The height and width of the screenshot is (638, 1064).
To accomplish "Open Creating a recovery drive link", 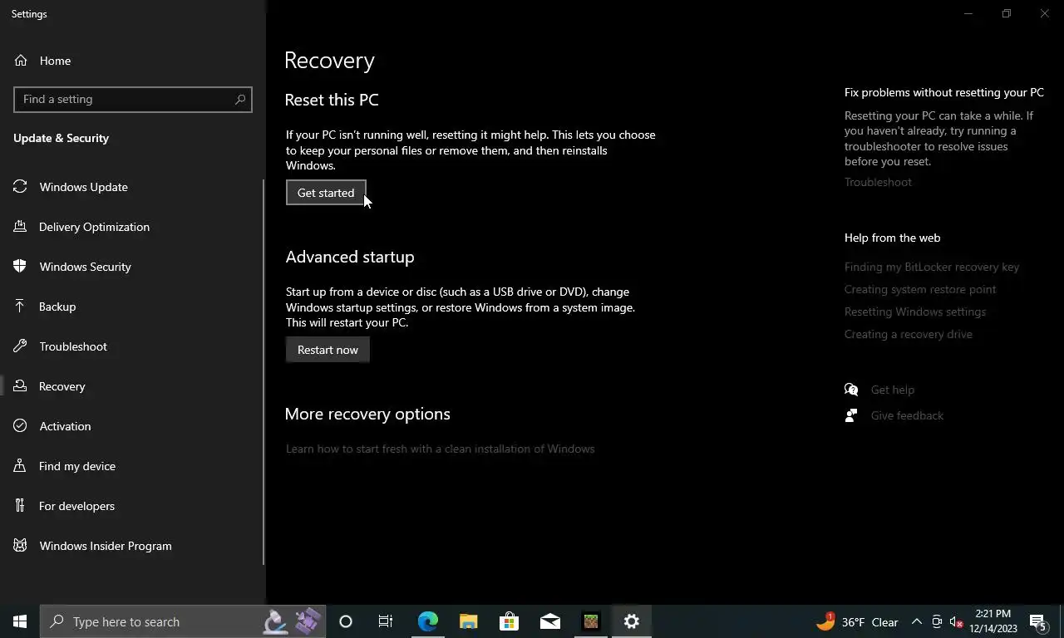I will (909, 334).
